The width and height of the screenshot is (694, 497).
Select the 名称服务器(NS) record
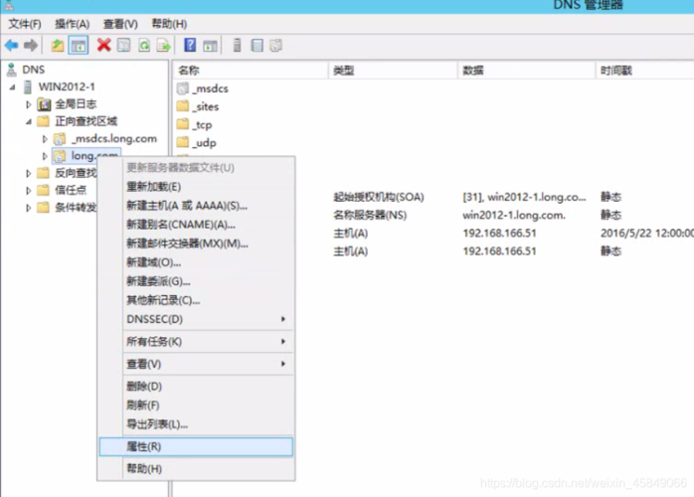[370, 216]
